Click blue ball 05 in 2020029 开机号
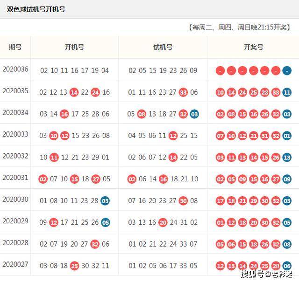The height and width of the screenshot is (282, 299). 106,222
